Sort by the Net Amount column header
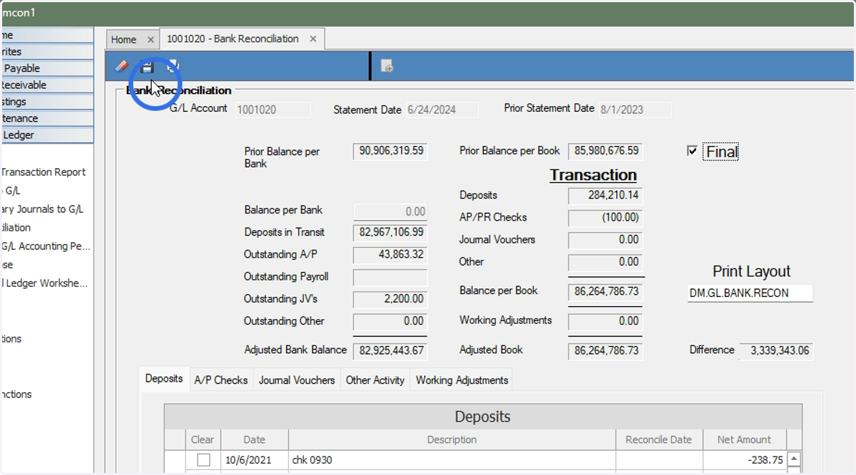Image resolution: width=856 pixels, height=475 pixels. pos(744,439)
